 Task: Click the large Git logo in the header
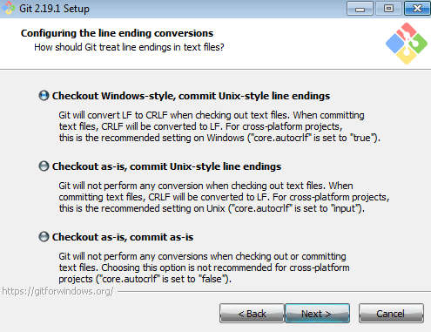coord(407,44)
